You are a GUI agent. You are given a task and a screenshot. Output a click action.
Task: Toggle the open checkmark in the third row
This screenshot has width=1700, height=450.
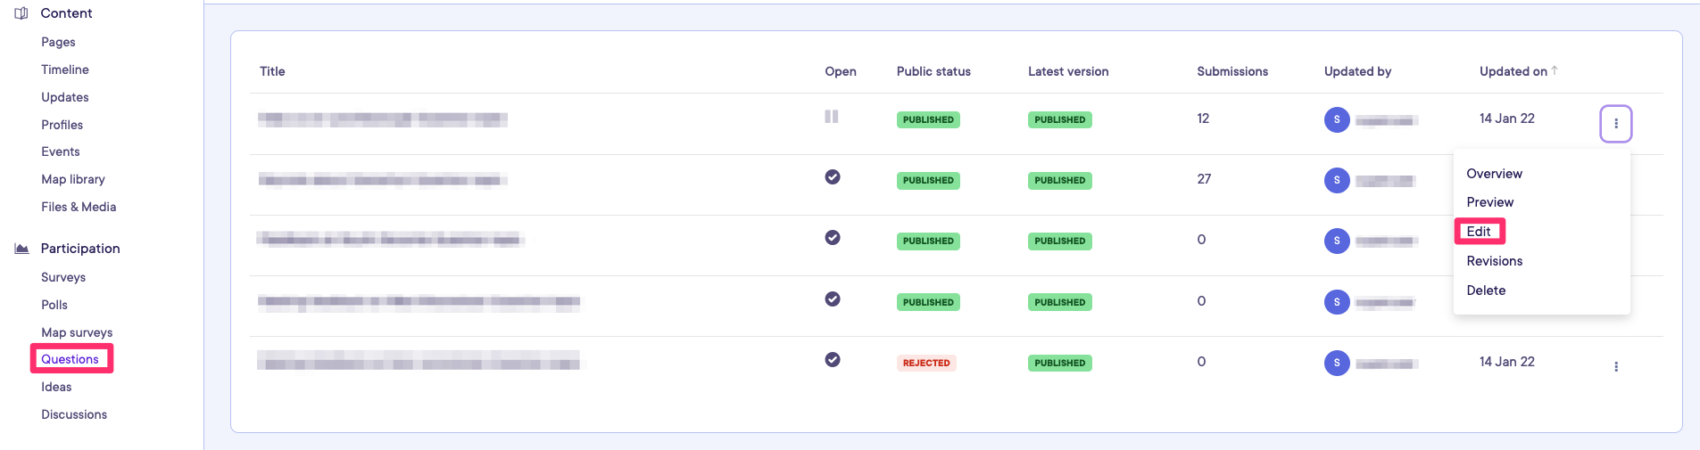832,238
